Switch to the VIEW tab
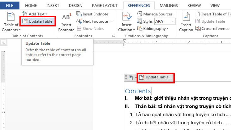This screenshot has width=231, height=130. click(215, 6)
